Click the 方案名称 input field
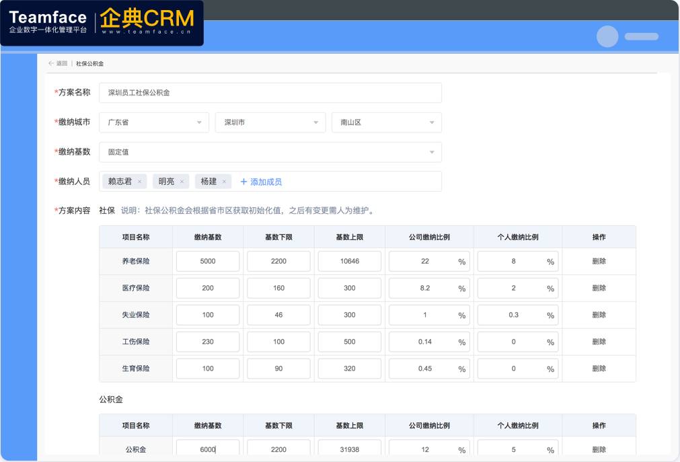Image resolution: width=680 pixels, height=462 pixels. [270, 93]
